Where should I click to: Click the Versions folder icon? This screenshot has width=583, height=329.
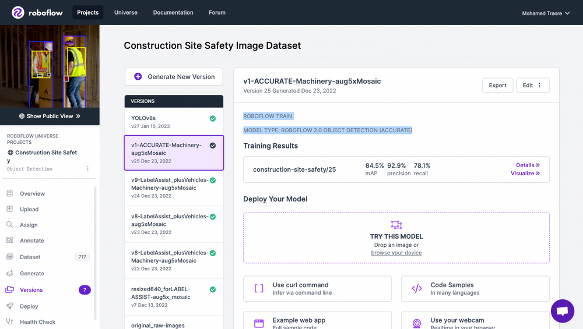(10, 289)
